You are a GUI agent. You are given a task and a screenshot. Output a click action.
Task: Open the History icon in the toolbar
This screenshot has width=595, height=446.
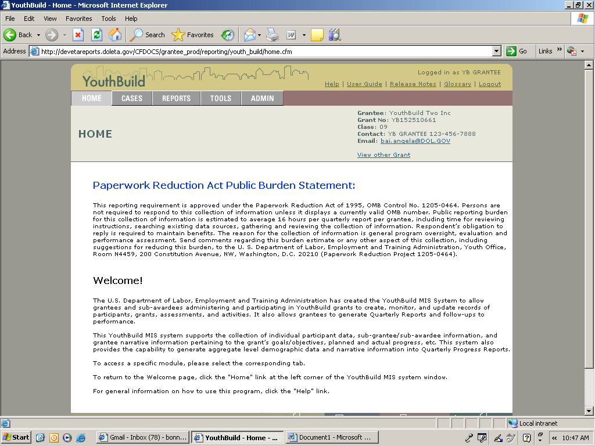coord(228,35)
